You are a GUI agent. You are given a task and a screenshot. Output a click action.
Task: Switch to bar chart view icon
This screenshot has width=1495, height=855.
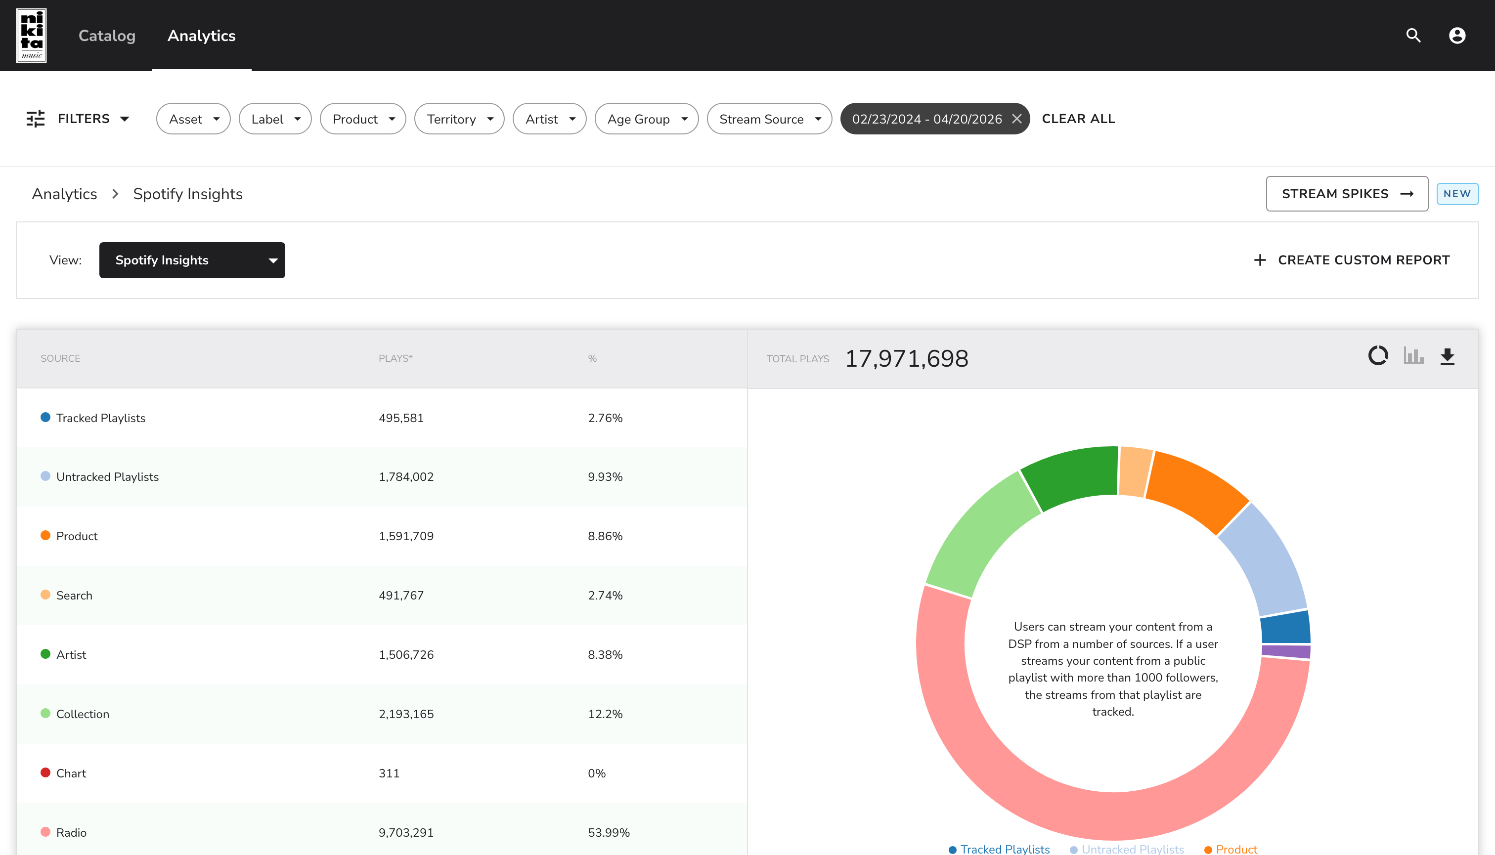point(1413,356)
